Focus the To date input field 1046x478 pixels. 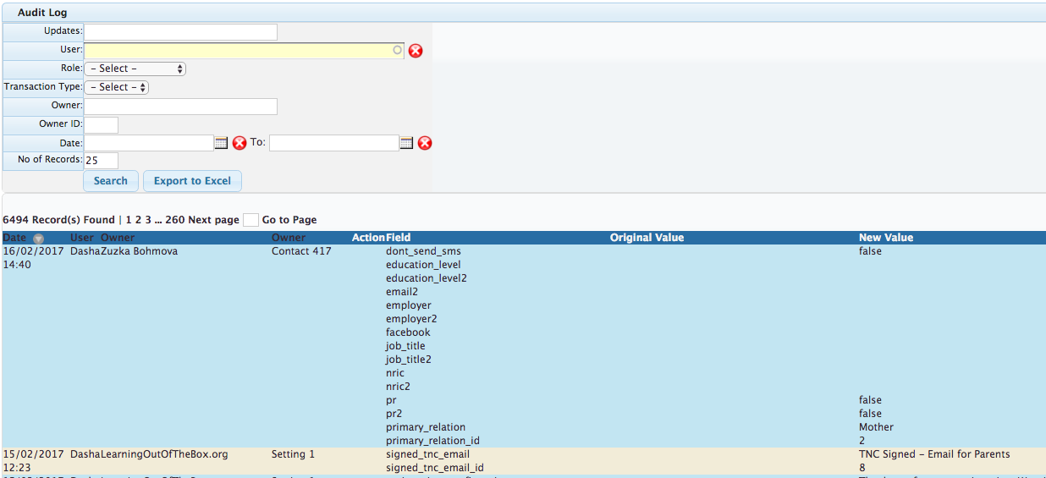pos(333,143)
